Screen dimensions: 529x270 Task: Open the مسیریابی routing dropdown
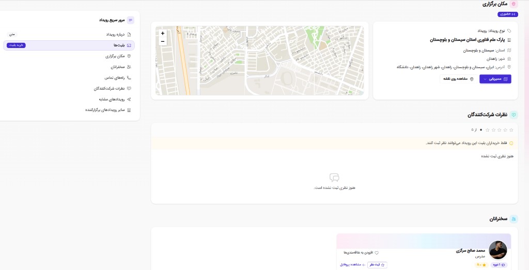pos(495,79)
